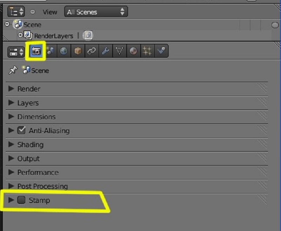Open the Modifiers wrench tab
Screen dimensions: 281x231
click(106, 51)
